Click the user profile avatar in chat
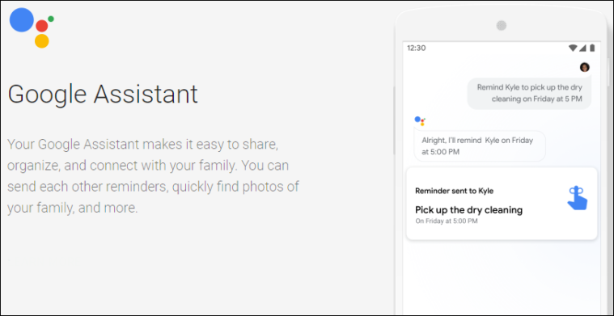This screenshot has width=614, height=316. [585, 67]
